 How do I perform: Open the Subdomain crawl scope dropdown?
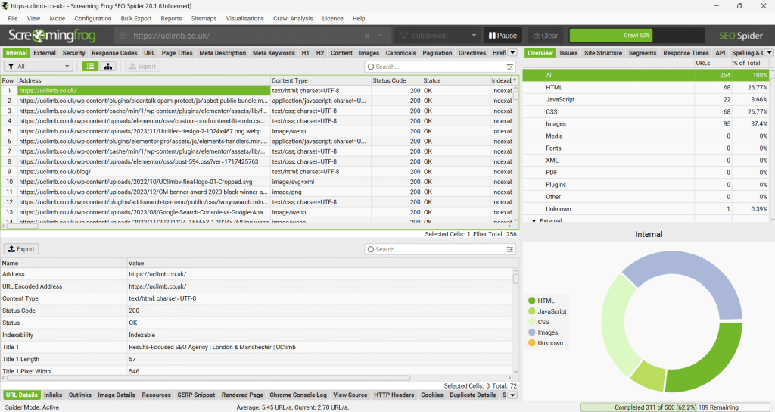(437, 36)
